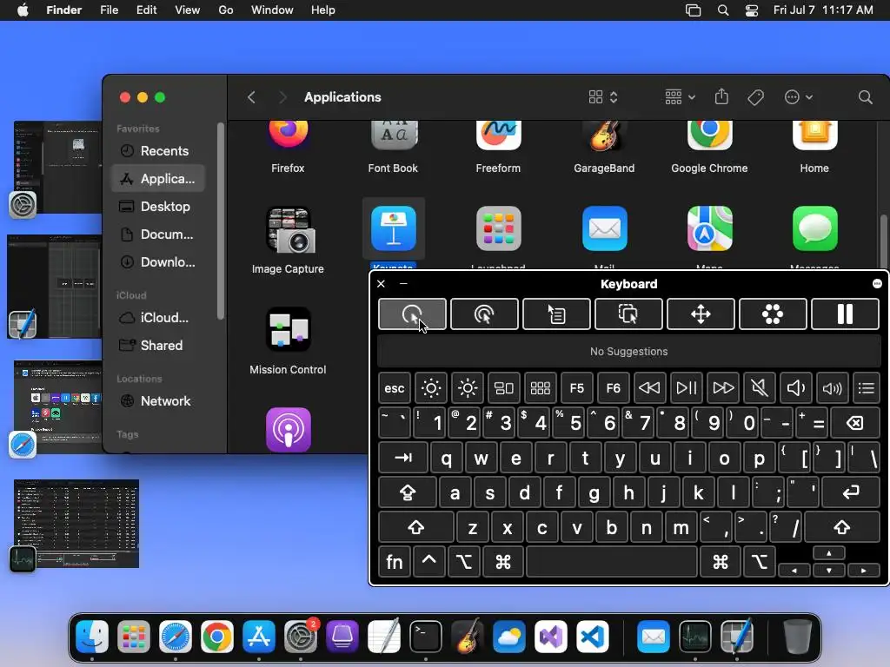Select the Dwell drag-and-drop button
The image size is (890, 667).
click(628, 314)
